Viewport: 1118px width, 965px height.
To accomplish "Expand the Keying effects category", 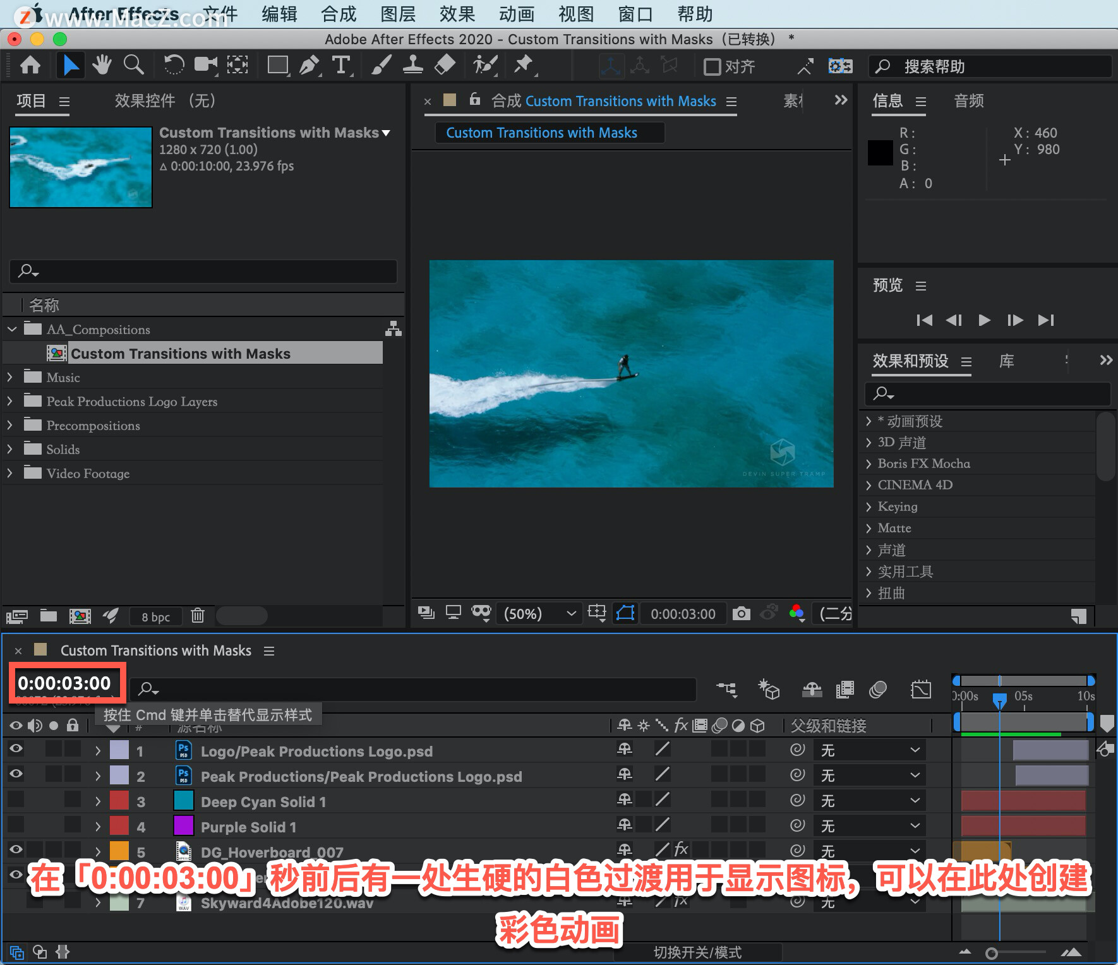I will click(869, 506).
